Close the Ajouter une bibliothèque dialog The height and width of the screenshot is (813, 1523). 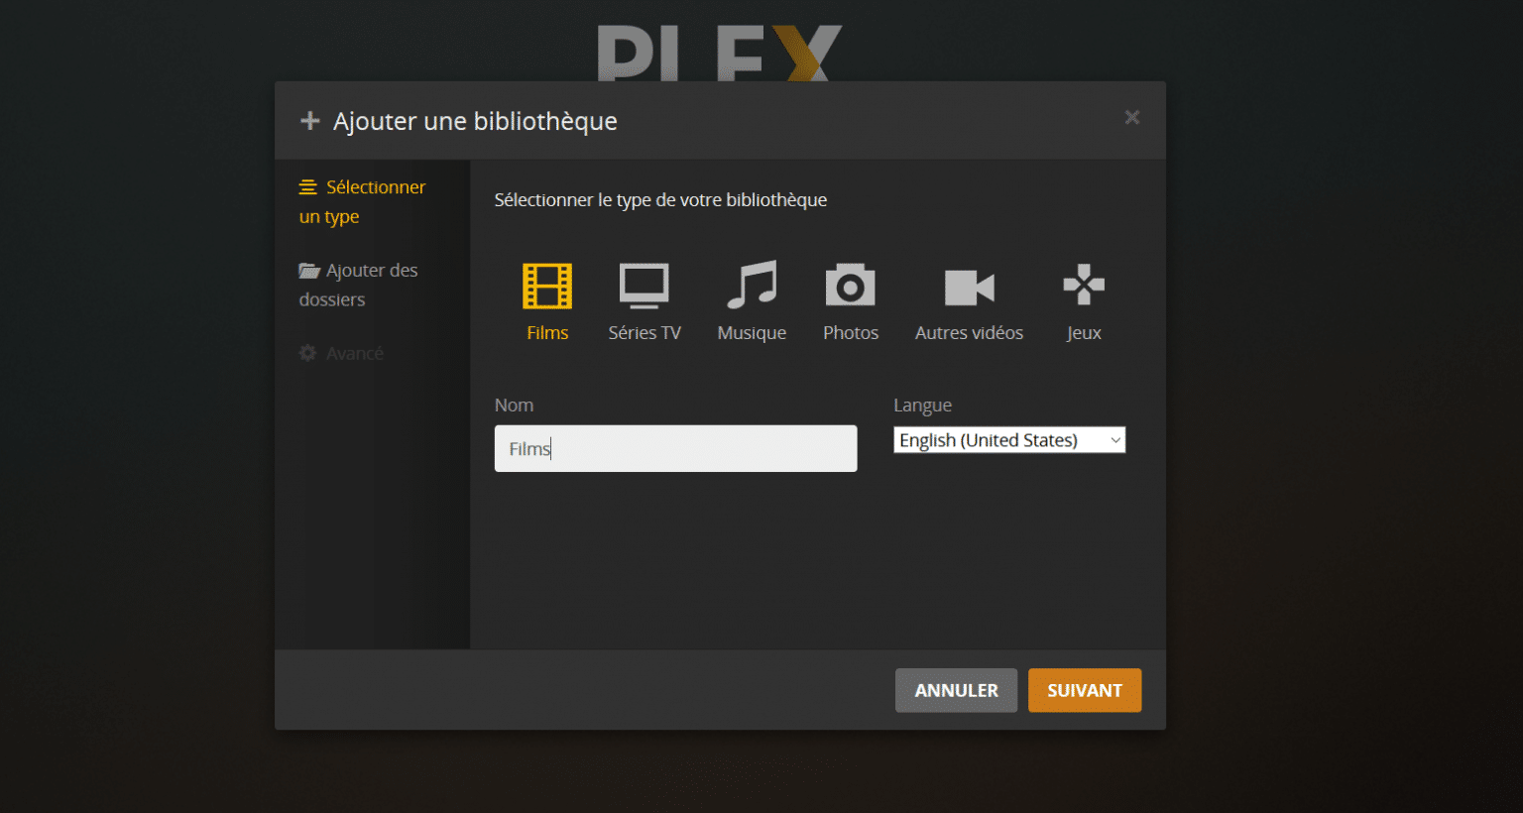tap(1131, 117)
